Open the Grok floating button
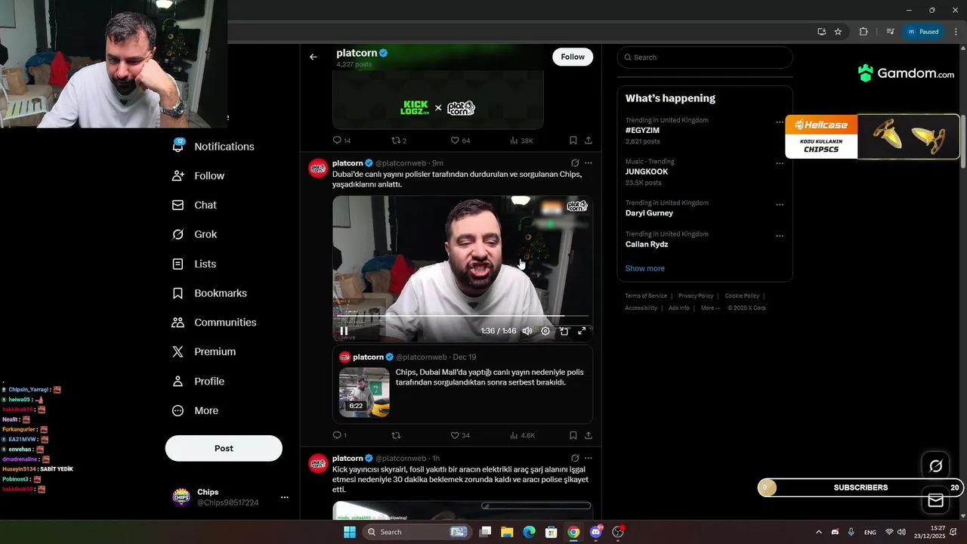The width and height of the screenshot is (967, 544). [x=935, y=466]
